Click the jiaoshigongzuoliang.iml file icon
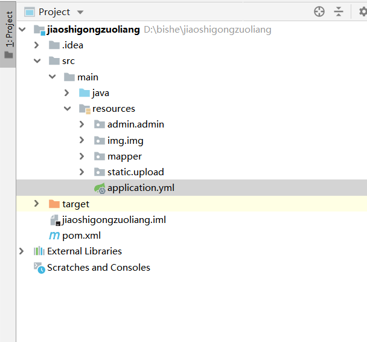 coord(54,221)
